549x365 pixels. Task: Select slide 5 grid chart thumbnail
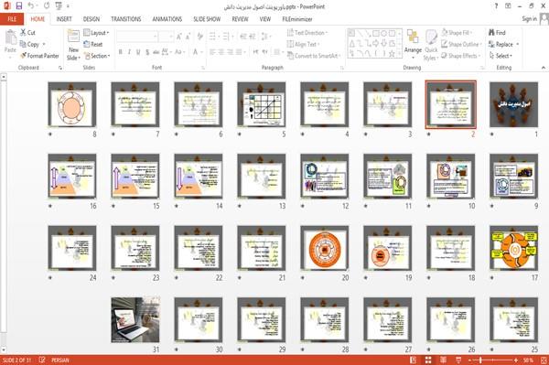coord(261,104)
